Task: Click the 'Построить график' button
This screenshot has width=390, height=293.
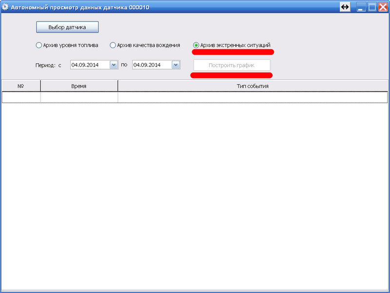Action: (x=232, y=65)
